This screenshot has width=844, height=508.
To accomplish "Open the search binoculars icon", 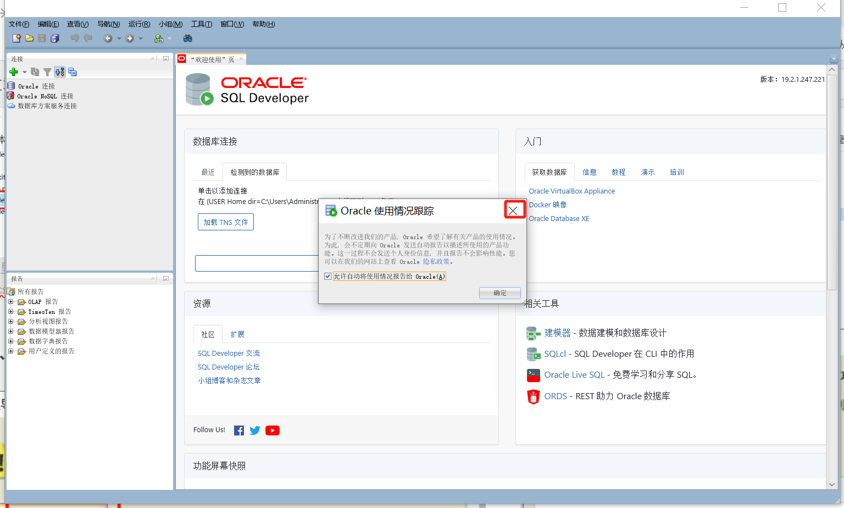I will tap(187, 38).
